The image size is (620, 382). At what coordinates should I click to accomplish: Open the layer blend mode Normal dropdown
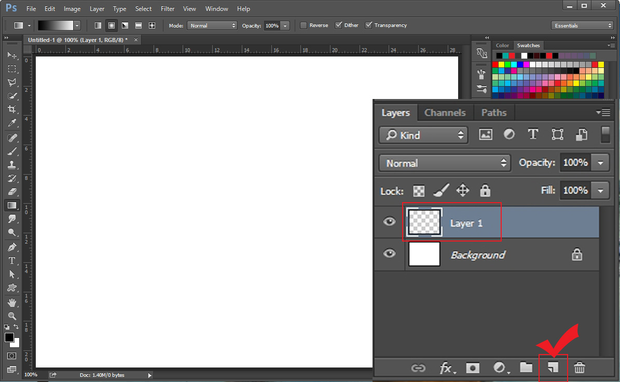[x=445, y=163]
